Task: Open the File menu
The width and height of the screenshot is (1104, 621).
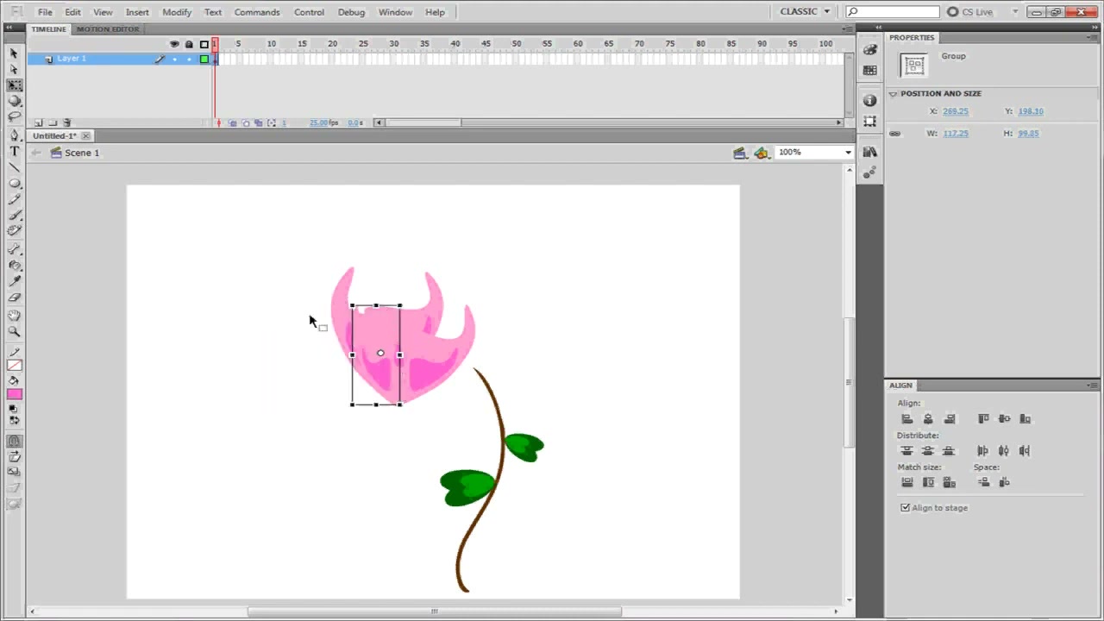Action: [45, 12]
